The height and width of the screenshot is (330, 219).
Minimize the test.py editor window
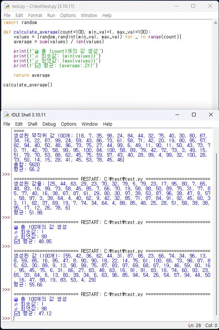[177, 6]
